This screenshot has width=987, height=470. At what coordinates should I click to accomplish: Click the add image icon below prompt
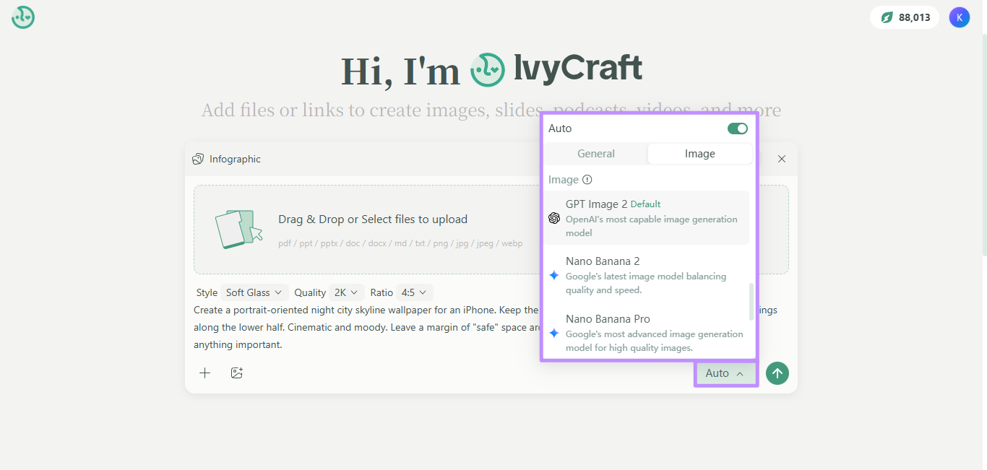(x=236, y=373)
